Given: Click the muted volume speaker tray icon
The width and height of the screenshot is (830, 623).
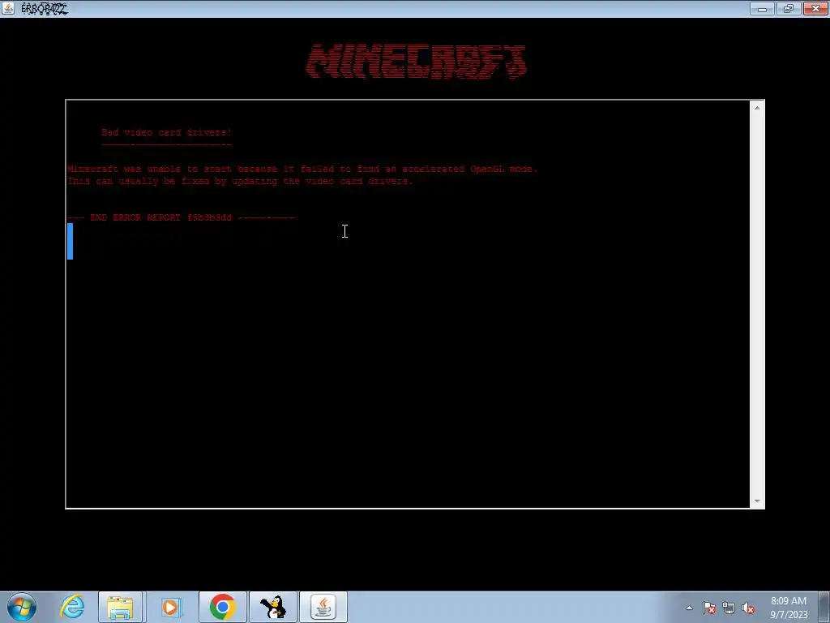Looking at the screenshot, I should click(x=748, y=608).
